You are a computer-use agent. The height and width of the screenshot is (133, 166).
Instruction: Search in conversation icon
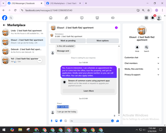146,47
